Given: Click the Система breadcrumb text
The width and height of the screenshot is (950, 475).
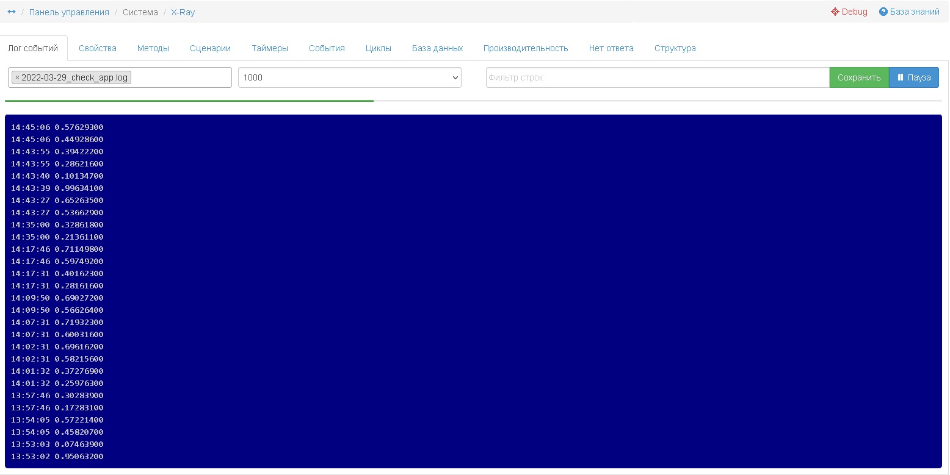Looking at the screenshot, I should click(140, 12).
